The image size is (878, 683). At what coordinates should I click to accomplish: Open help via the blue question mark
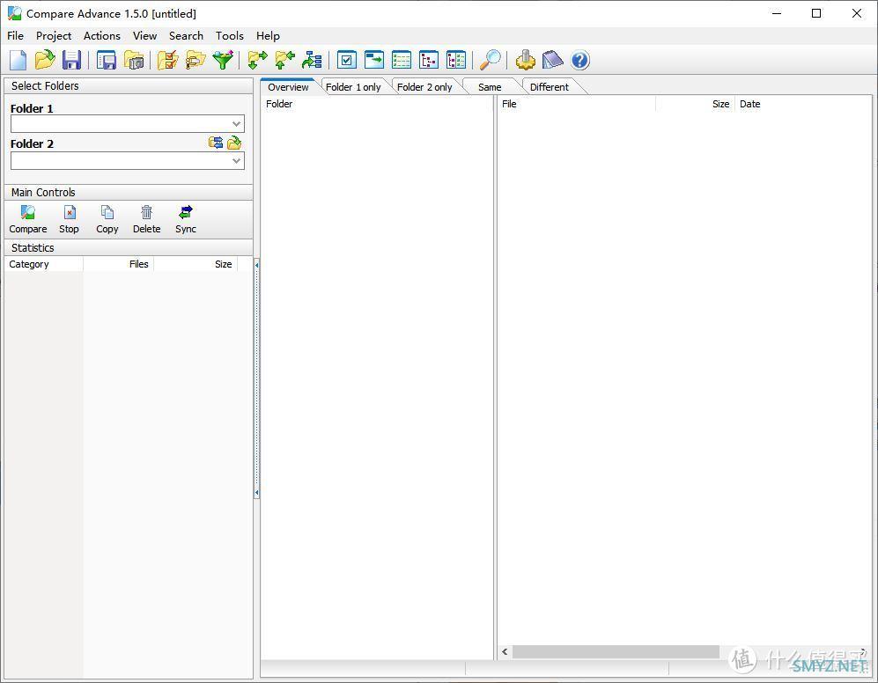(x=579, y=60)
